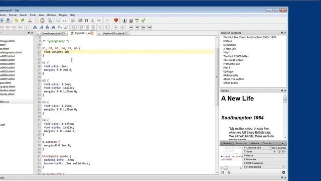Open the Metadata Editor icon

coord(124,21)
